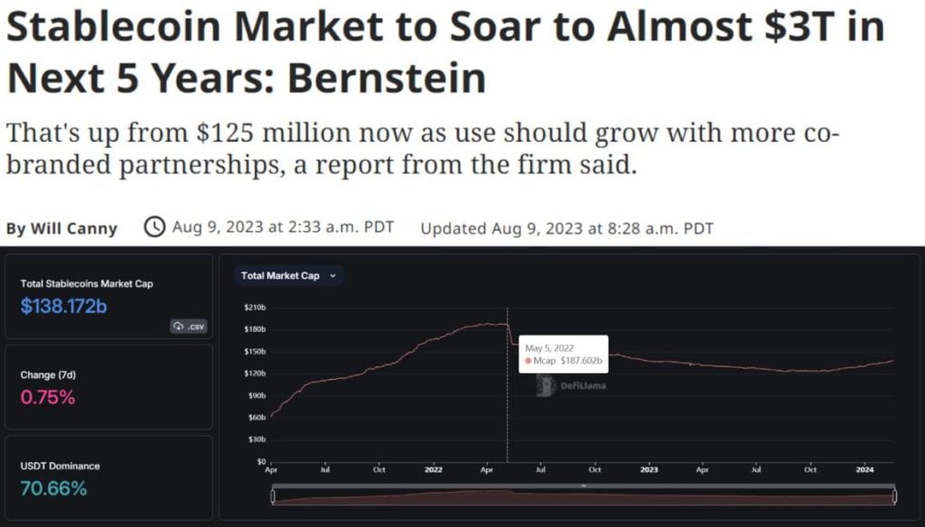Open the Total Market Cap dropdown

pos(288,275)
